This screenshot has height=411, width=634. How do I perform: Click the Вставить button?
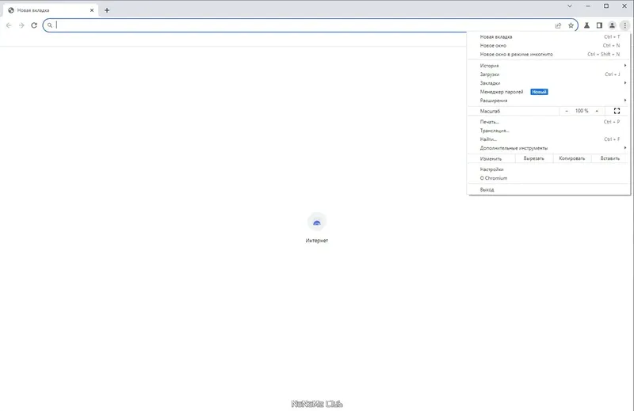609,158
